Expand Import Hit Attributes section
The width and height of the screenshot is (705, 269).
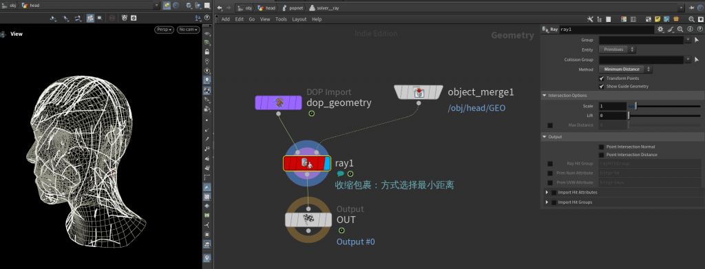tap(547, 192)
